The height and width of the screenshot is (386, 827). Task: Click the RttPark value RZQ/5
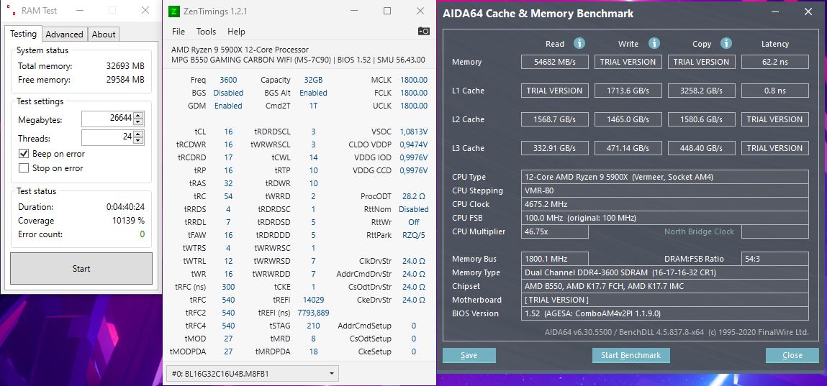pos(413,235)
